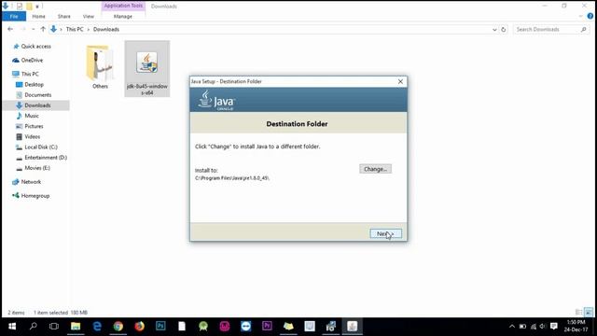Click Next in Java Setup dialog

pos(385,233)
